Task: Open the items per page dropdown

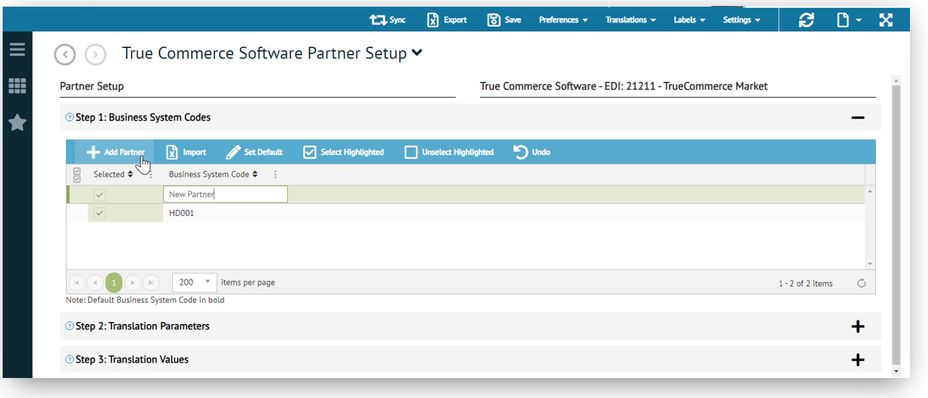Action: (194, 282)
